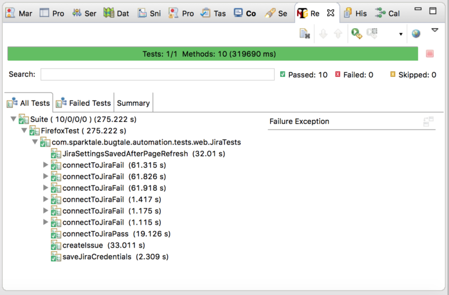Expand connectToJiraFail (61.918 s)
Image resolution: width=449 pixels, height=295 pixels.
tap(45, 188)
